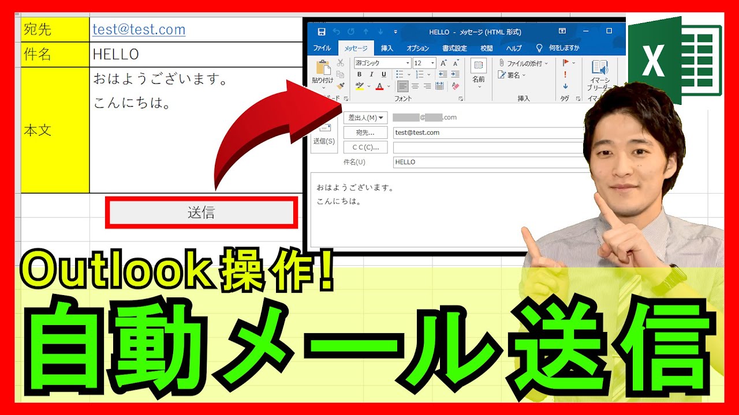Click the Increase Indent icon
Screen dimensions: 739x415
coord(456,74)
